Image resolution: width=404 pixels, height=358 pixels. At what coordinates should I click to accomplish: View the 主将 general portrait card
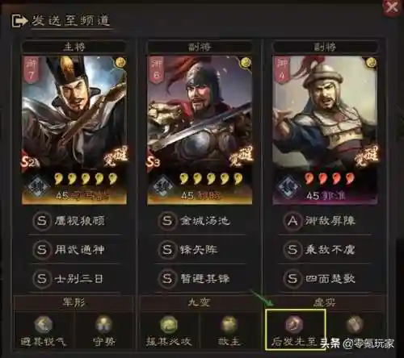point(74,130)
